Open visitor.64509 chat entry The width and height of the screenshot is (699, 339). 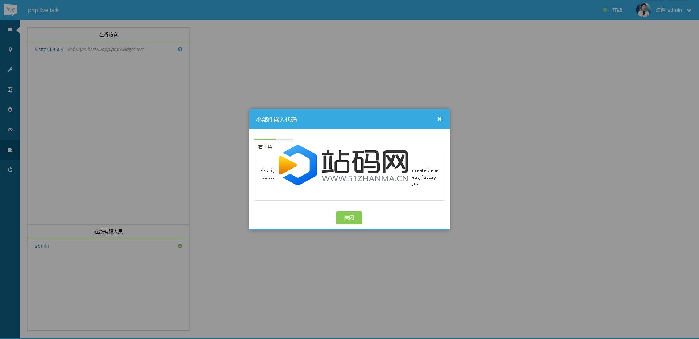pos(49,50)
